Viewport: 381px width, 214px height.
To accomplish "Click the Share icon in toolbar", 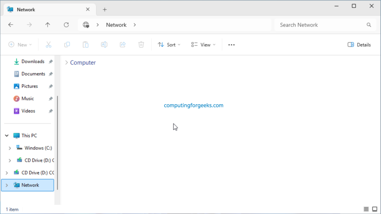I will [x=123, y=45].
